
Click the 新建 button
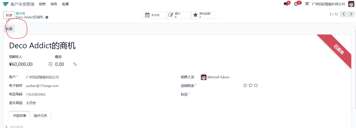(x=9, y=15)
